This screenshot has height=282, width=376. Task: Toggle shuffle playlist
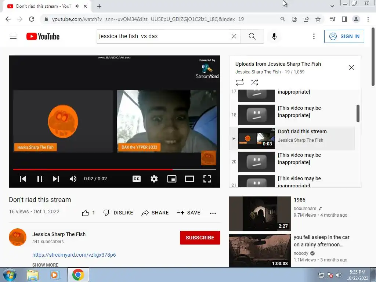254,82
